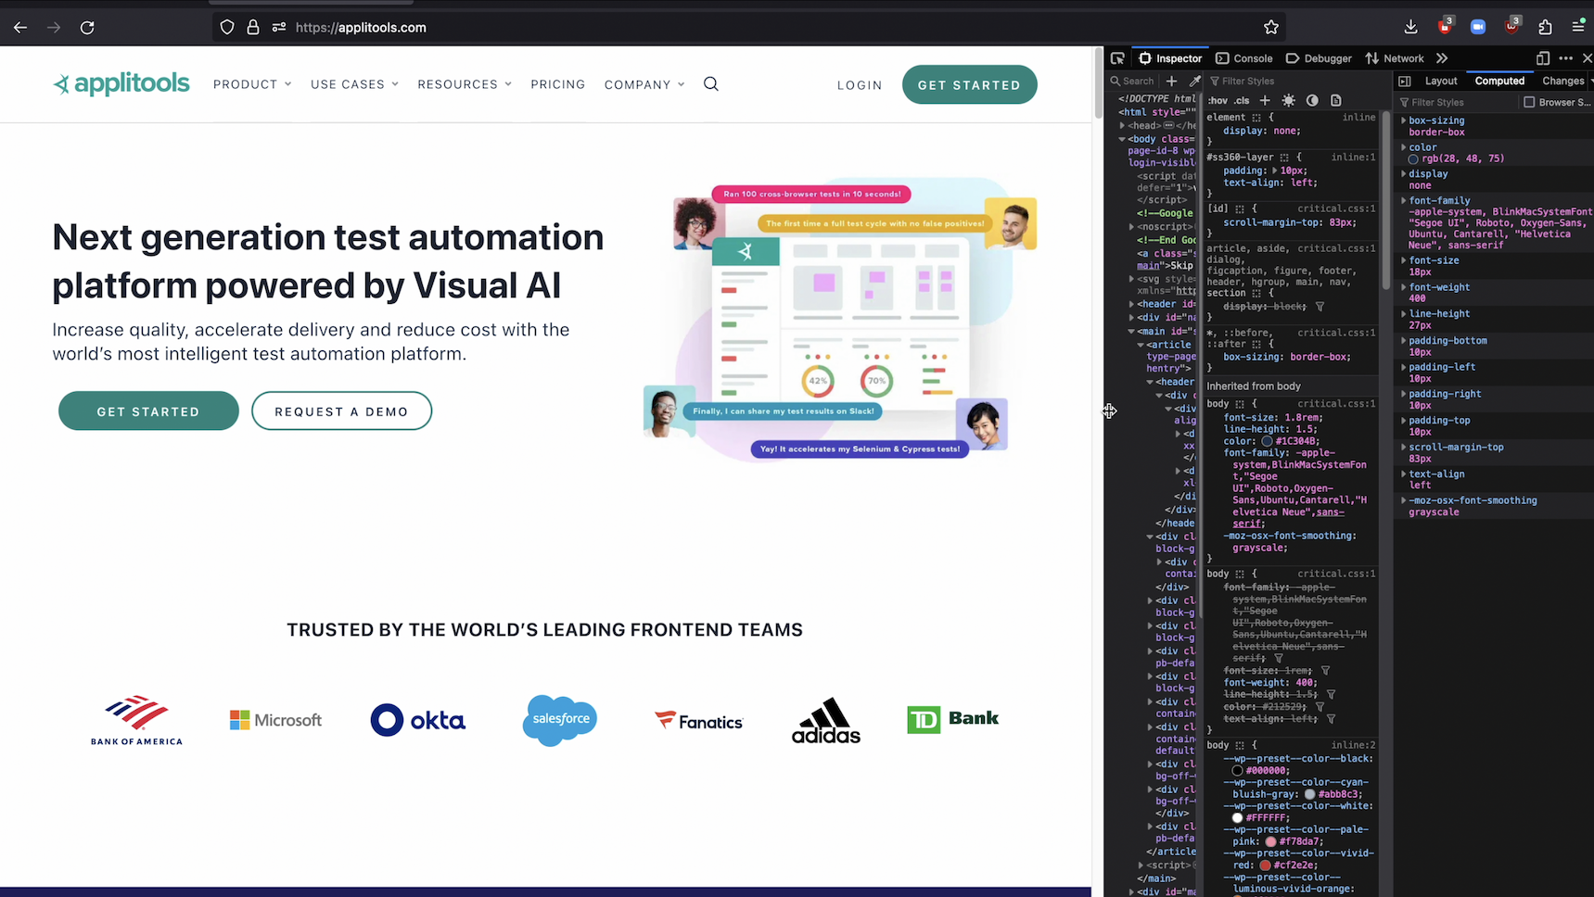Collapse the rules pane sidebar toggle
Image resolution: width=1594 pixels, height=897 pixels.
tap(1405, 82)
